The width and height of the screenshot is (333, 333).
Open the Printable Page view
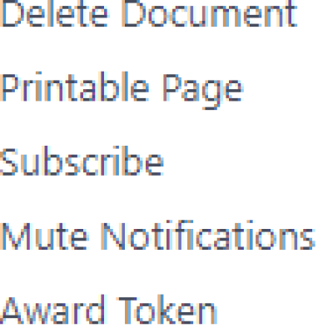pyautogui.click(x=122, y=91)
